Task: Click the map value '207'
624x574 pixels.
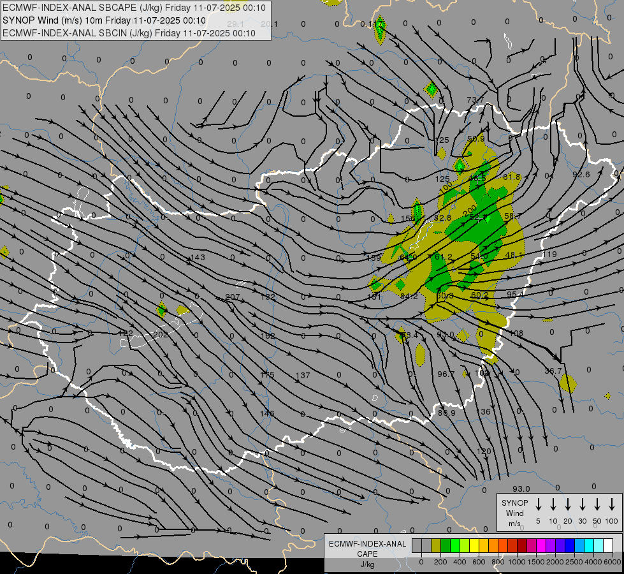Action: pyautogui.click(x=233, y=297)
